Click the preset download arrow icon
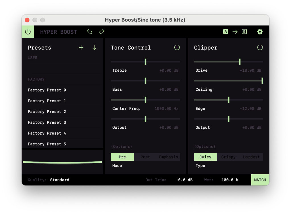The height and width of the screenshot is (214, 291). [94, 48]
